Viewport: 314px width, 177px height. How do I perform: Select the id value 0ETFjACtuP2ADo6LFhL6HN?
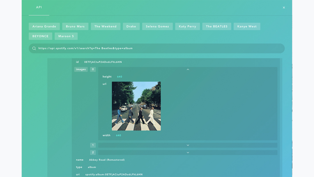point(103,62)
